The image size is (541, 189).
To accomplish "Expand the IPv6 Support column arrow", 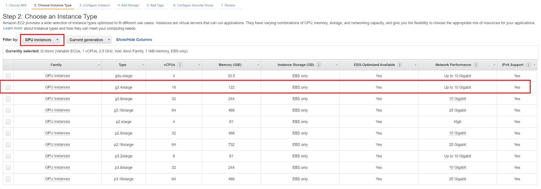I will tap(535, 65).
